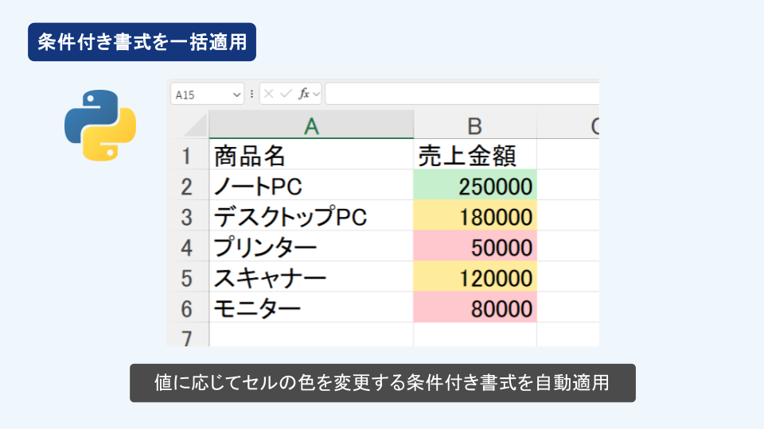Click red cell with 50000
This screenshot has height=429, width=764.
coord(475,246)
